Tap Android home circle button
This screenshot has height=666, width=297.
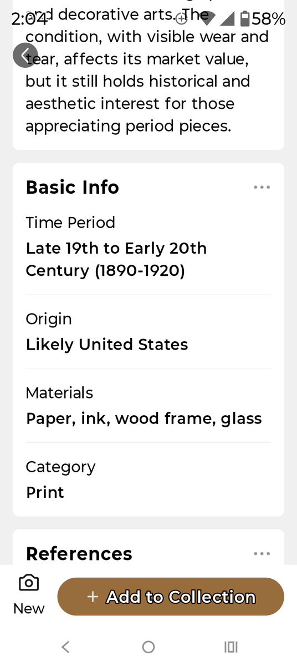pos(148,647)
